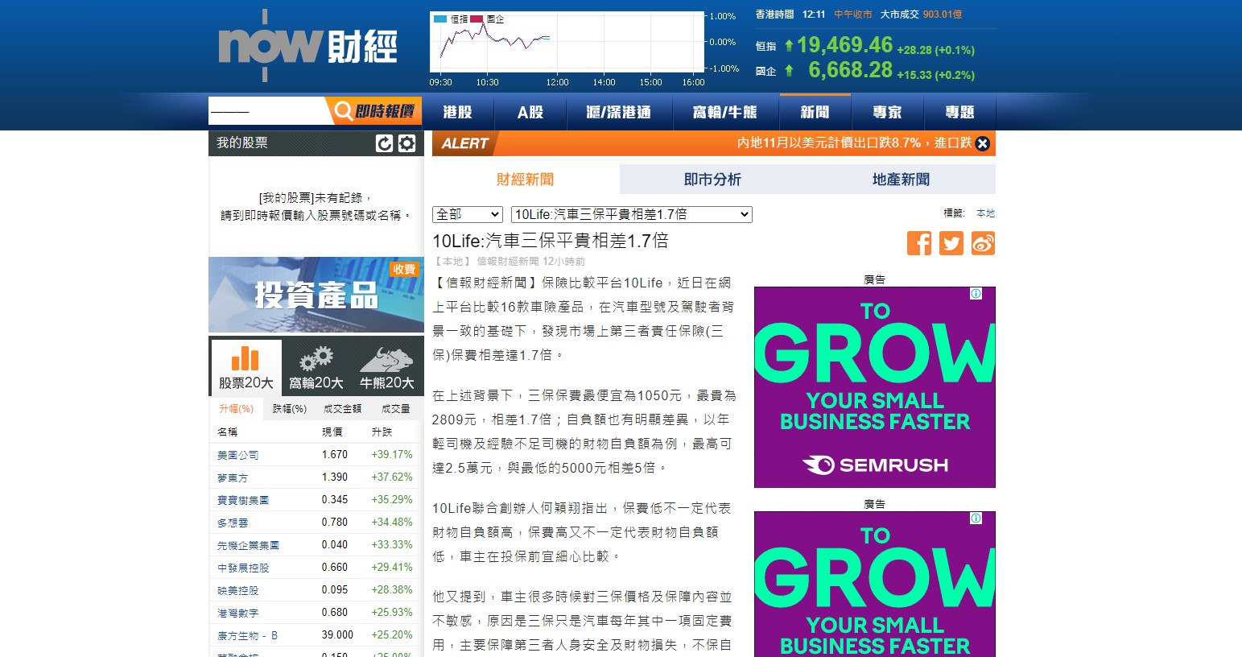Share article on Weibo
The image size is (1242, 657).
coord(983,243)
